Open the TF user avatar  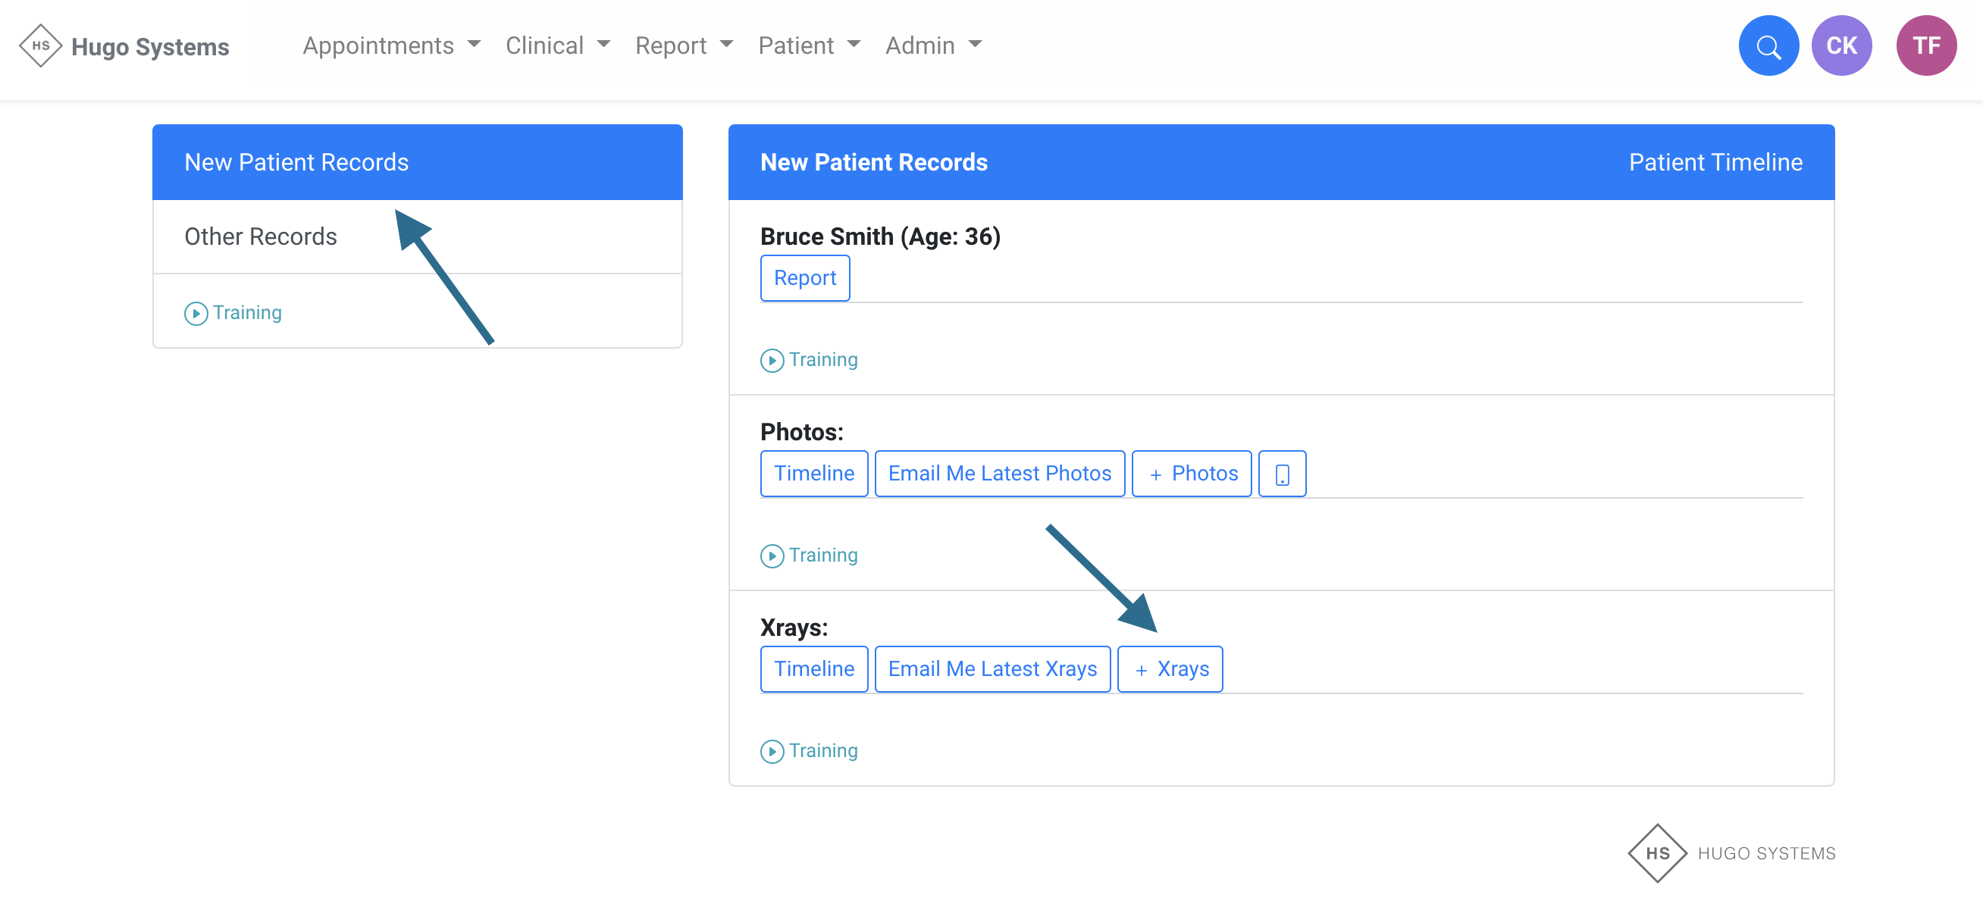click(1925, 46)
